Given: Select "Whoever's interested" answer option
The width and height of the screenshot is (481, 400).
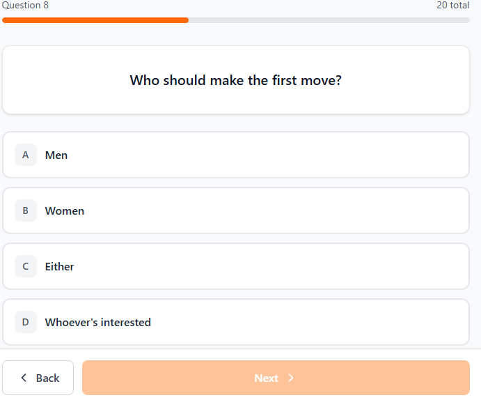Looking at the screenshot, I should (98, 322).
